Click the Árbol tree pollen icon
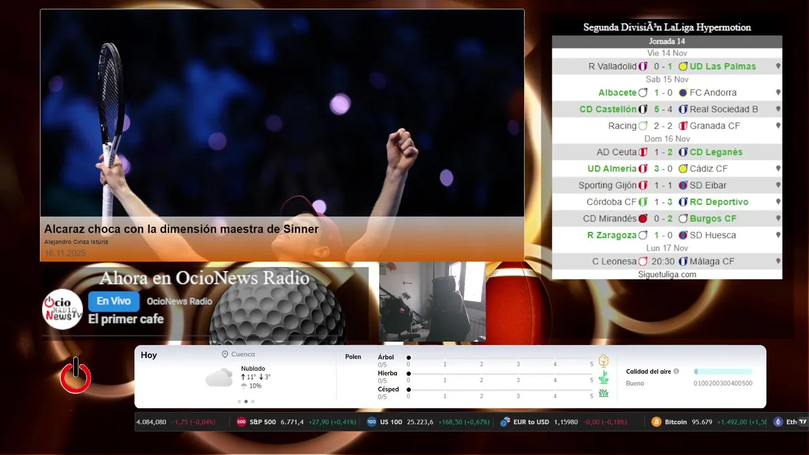The image size is (809, 455). [x=604, y=361]
